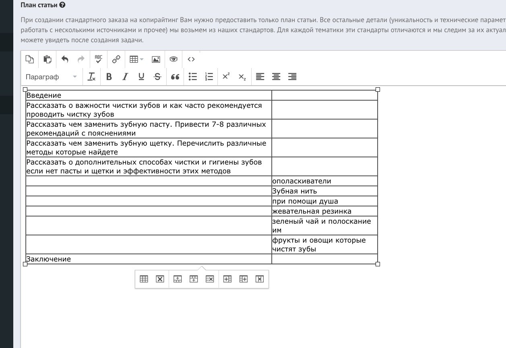Insert an image using the picture icon
Viewport: 506px width, 348px height.
click(x=156, y=59)
